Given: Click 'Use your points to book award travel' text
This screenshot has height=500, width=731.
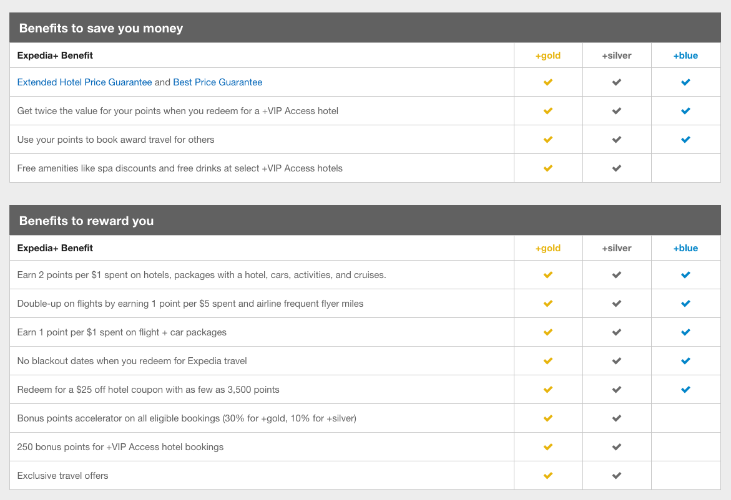Looking at the screenshot, I should pyautogui.click(x=115, y=140).
